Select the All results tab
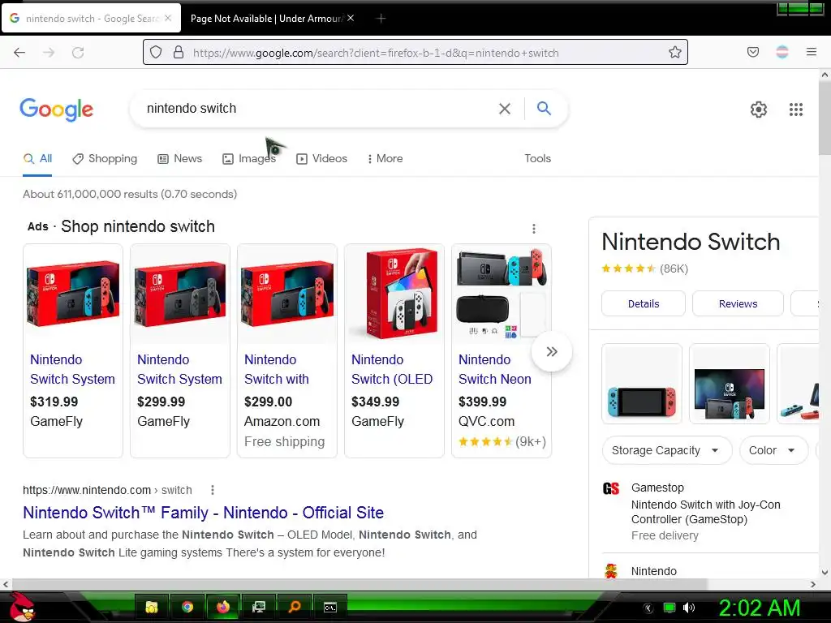Viewport: 831px width, 623px height. click(37, 158)
